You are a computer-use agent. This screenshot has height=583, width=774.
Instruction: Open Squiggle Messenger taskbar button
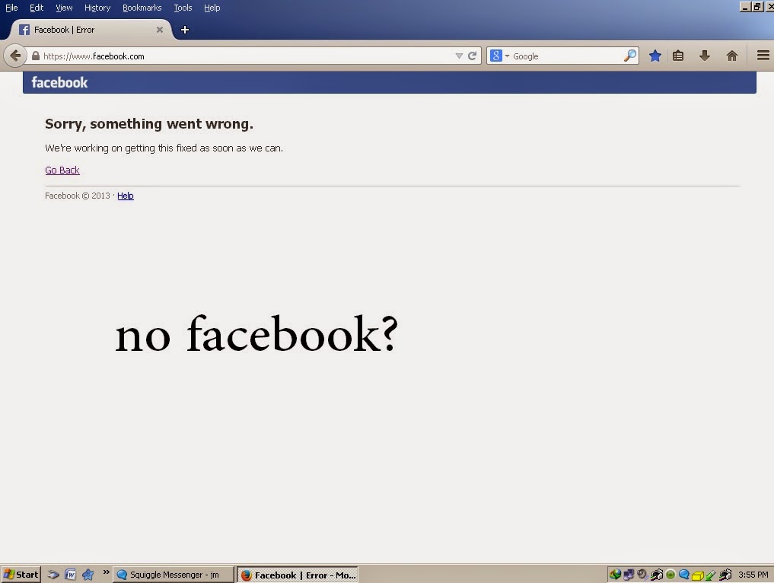coord(174,575)
